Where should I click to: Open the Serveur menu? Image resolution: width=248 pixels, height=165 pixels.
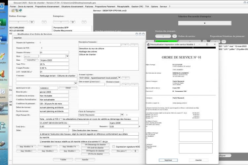[163, 7]
